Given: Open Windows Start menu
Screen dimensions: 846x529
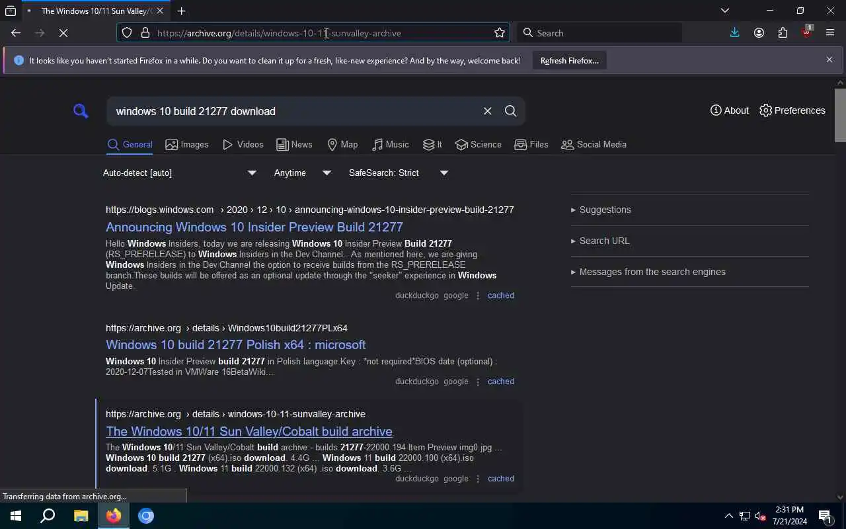Looking at the screenshot, I should click(x=16, y=516).
